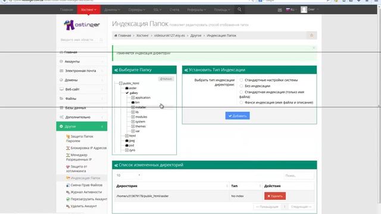Click the Refresh button in folder panel
The height and width of the screenshot is (214, 381).
pos(166,79)
